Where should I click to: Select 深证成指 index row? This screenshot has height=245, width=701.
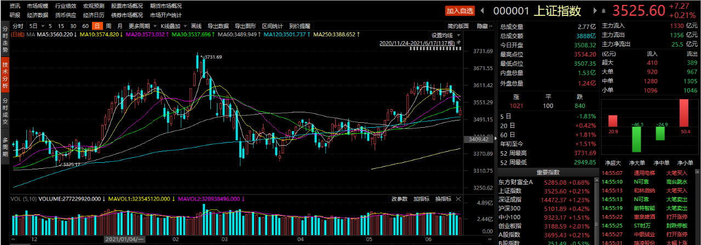click(x=547, y=200)
